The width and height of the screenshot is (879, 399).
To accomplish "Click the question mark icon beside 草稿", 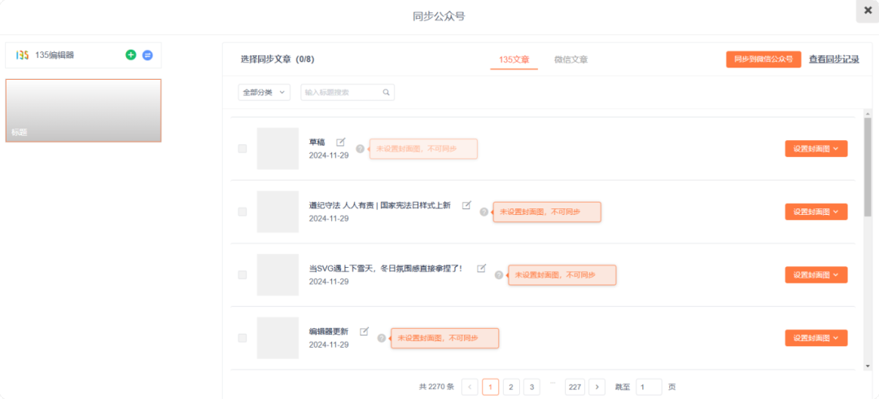I will (361, 149).
